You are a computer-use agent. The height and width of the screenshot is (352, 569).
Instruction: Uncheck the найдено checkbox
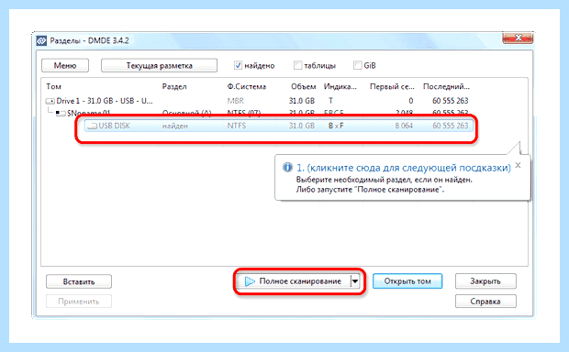[x=238, y=65]
